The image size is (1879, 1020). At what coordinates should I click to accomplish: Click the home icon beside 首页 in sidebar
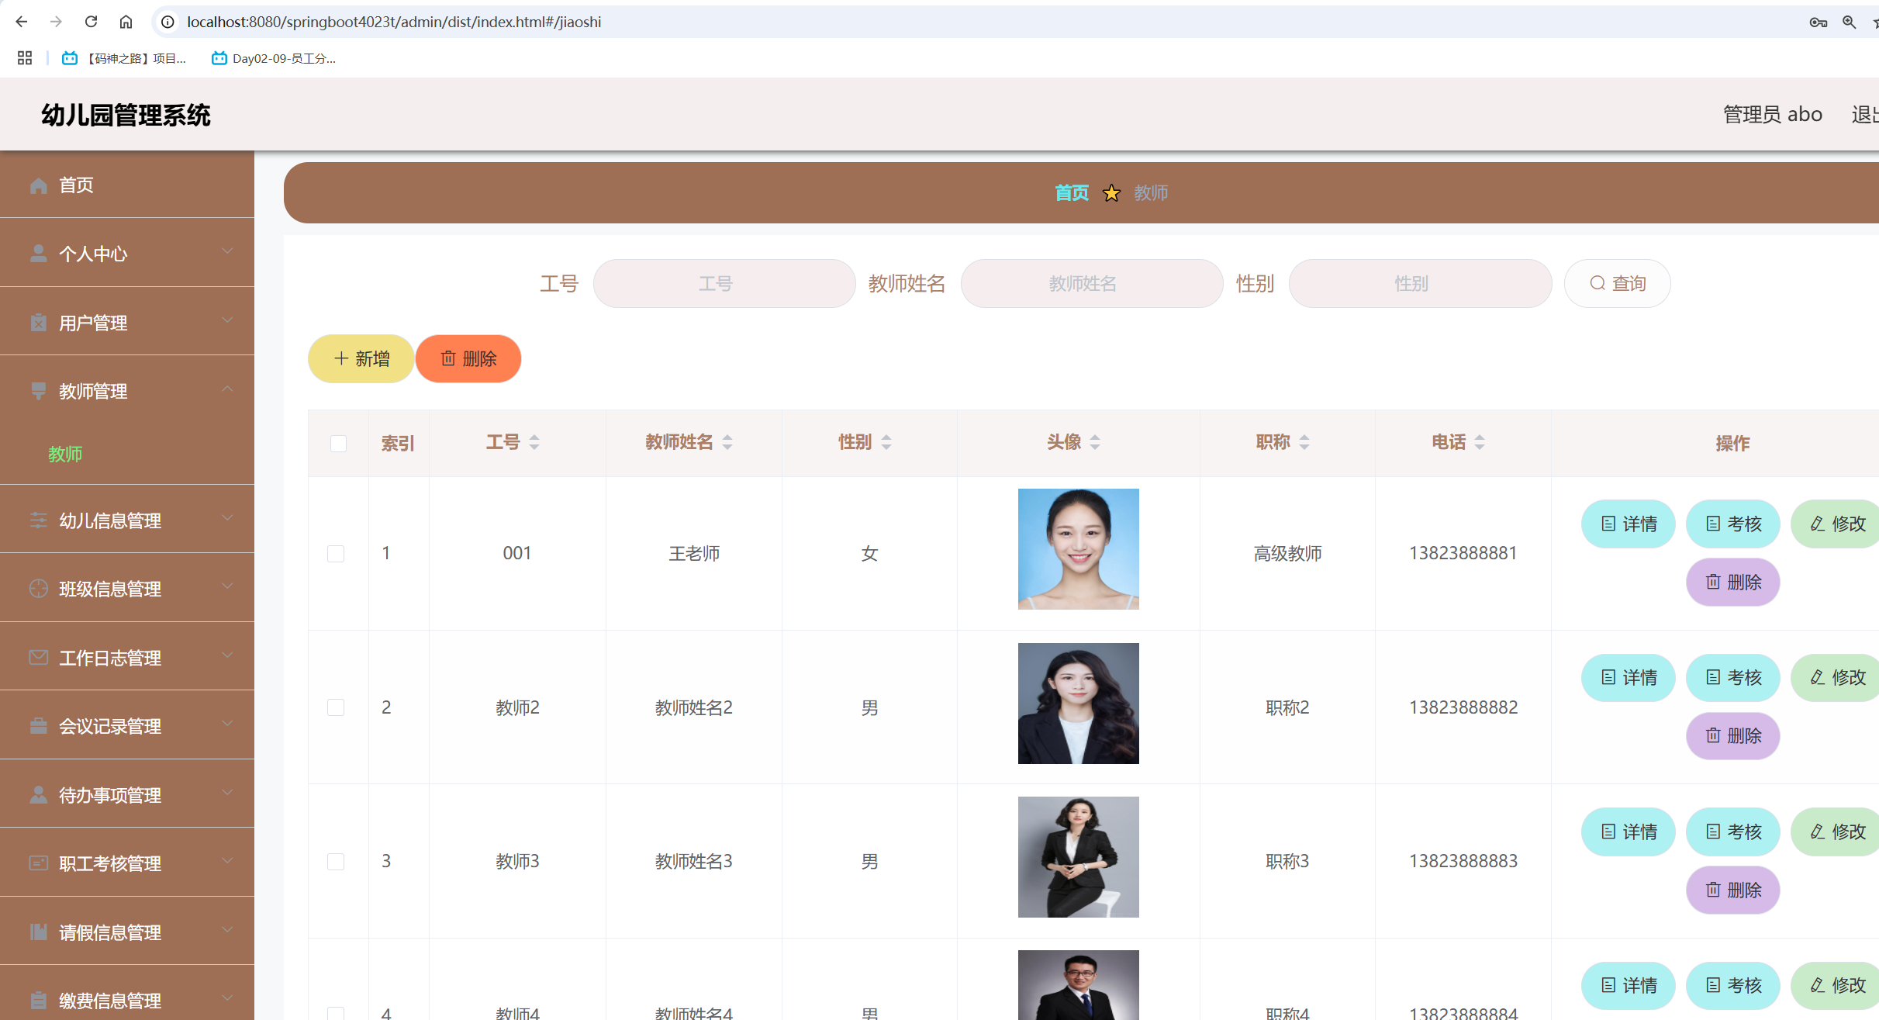38,185
